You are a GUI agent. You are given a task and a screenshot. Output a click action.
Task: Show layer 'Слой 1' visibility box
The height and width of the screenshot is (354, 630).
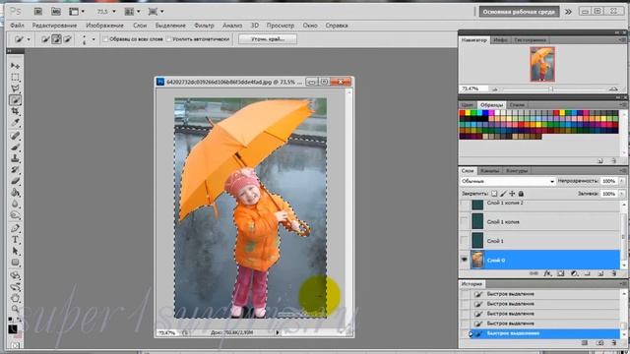pyautogui.click(x=465, y=241)
